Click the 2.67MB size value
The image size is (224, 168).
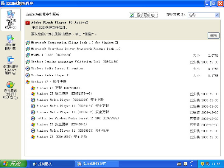[x=213, y=56]
